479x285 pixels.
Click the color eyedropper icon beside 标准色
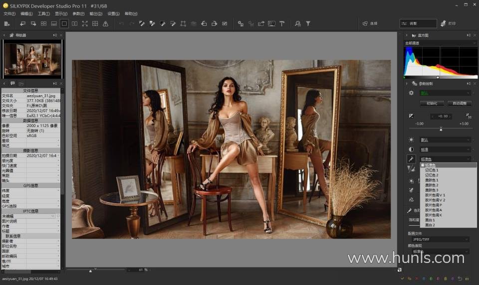pos(411,159)
